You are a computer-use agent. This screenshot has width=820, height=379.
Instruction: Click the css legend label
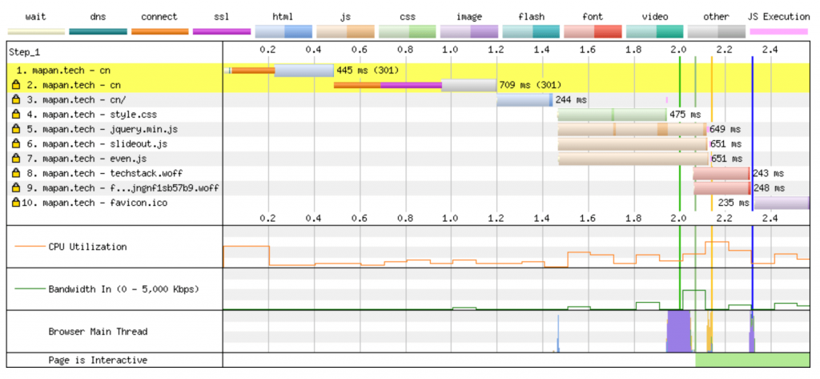pos(407,17)
